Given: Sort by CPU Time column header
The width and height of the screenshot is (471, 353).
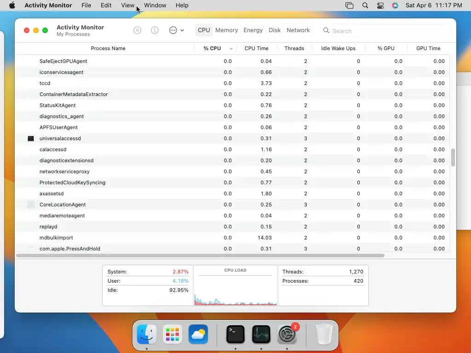Looking at the screenshot, I should click(256, 48).
